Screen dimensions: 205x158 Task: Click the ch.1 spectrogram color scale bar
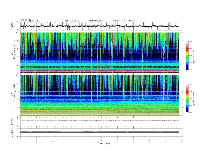click(x=187, y=56)
